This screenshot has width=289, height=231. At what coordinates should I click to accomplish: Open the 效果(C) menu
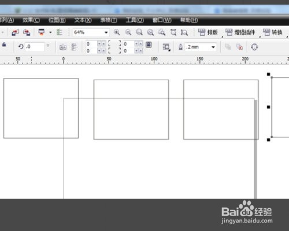31,20
